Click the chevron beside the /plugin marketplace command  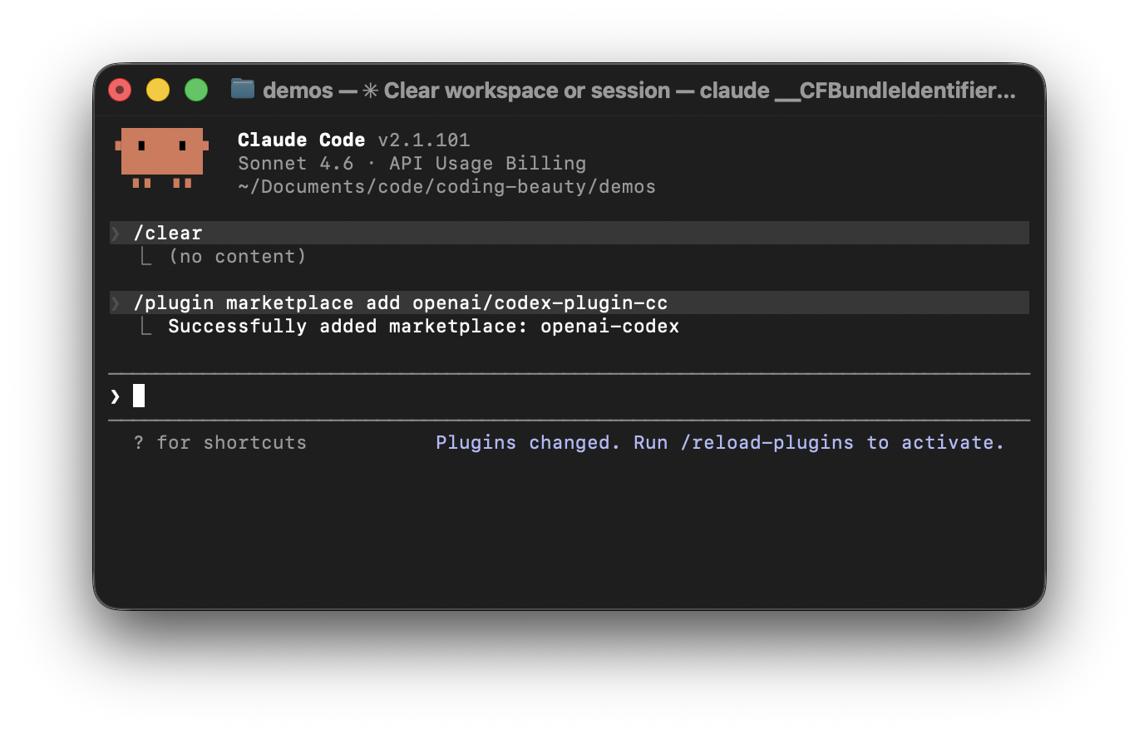click(x=116, y=303)
